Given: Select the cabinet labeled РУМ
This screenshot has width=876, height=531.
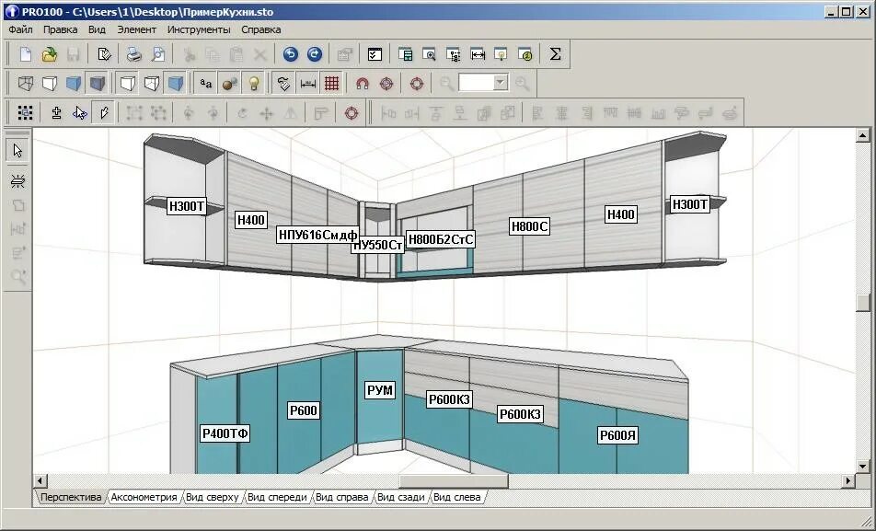Looking at the screenshot, I should point(380,390).
